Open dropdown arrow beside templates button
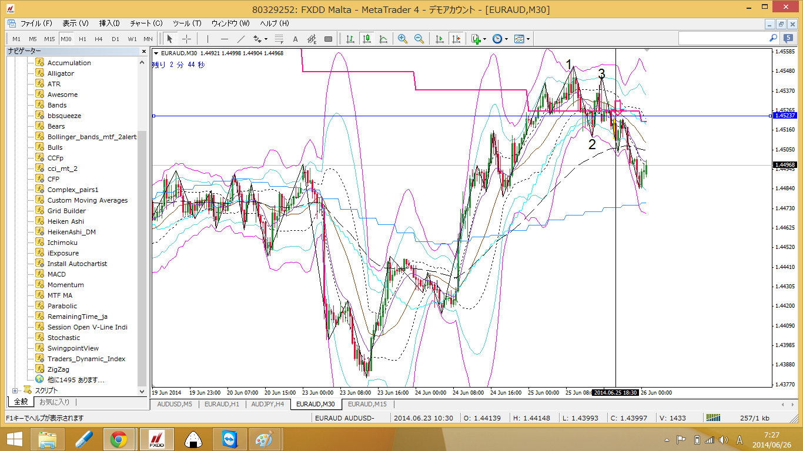Image resolution: width=803 pixels, height=451 pixels. 528,39
